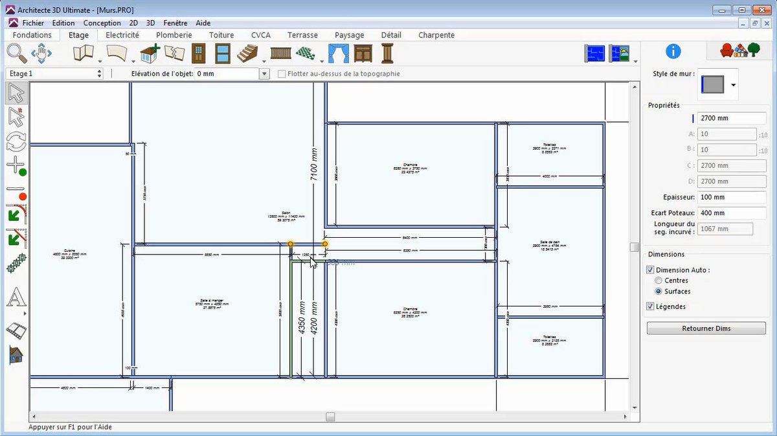Select the add room tool

tap(150, 53)
